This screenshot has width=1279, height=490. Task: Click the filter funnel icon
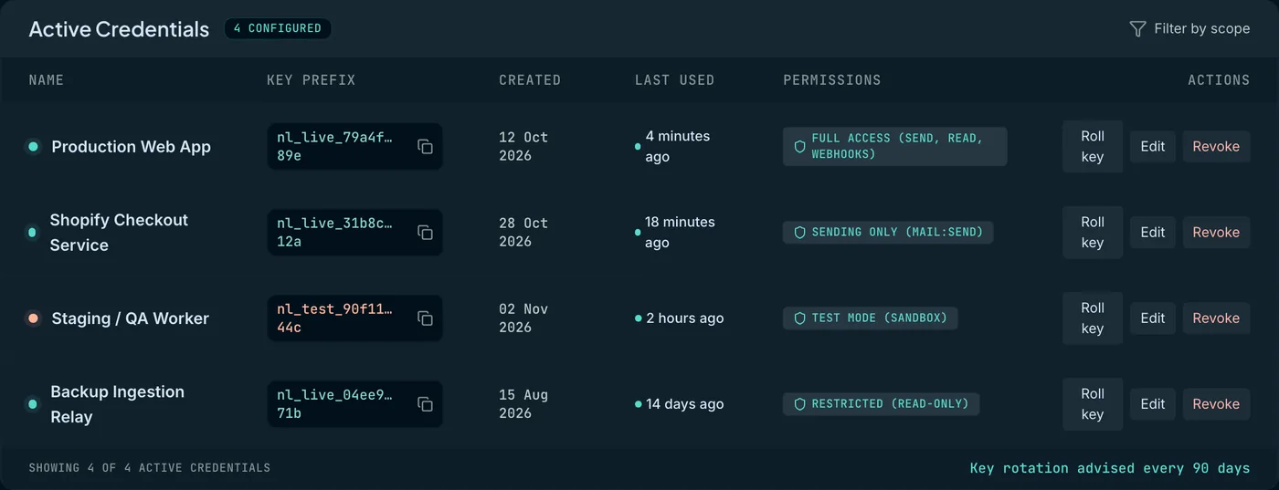coord(1137,29)
